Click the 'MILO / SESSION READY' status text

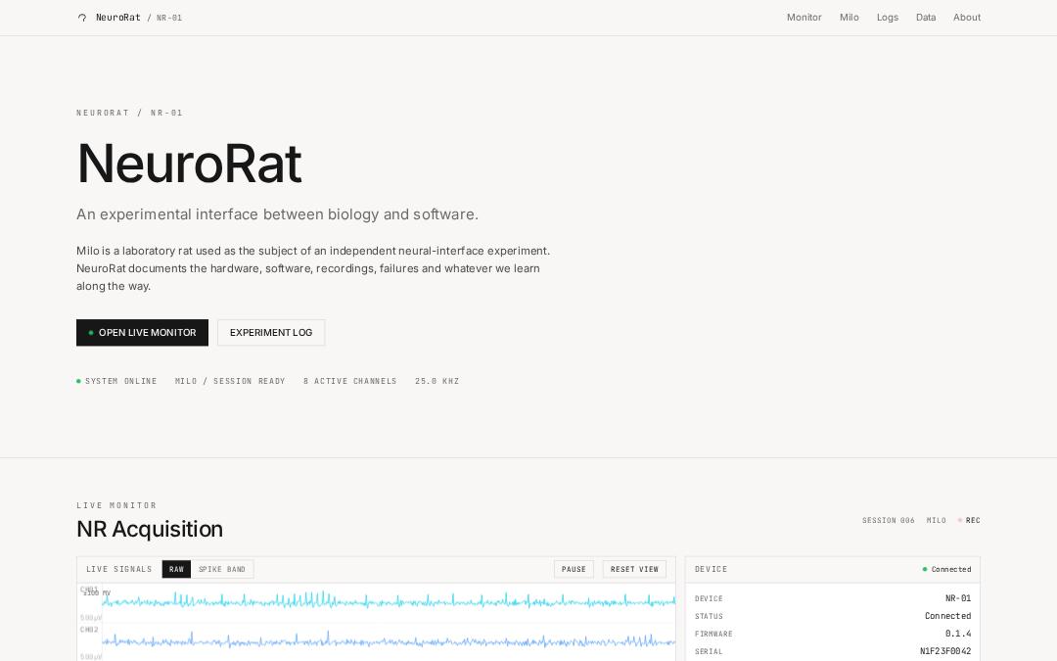[x=230, y=381]
